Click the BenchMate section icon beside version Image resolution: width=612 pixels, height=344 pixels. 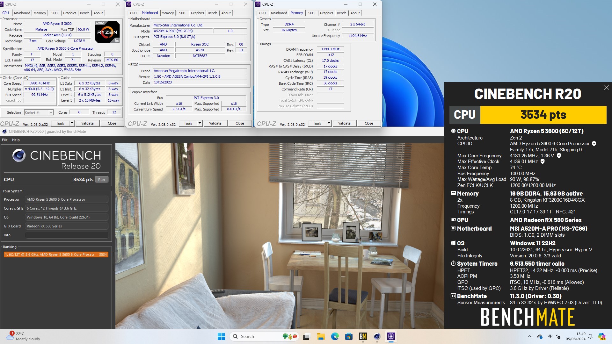coord(453,296)
